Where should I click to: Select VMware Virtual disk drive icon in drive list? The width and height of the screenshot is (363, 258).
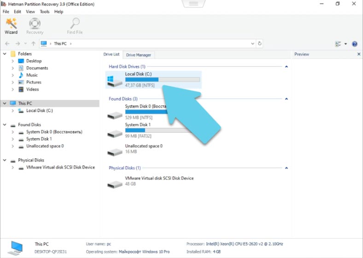(115, 184)
